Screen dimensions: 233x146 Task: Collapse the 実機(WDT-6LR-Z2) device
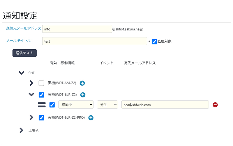coord(31,94)
